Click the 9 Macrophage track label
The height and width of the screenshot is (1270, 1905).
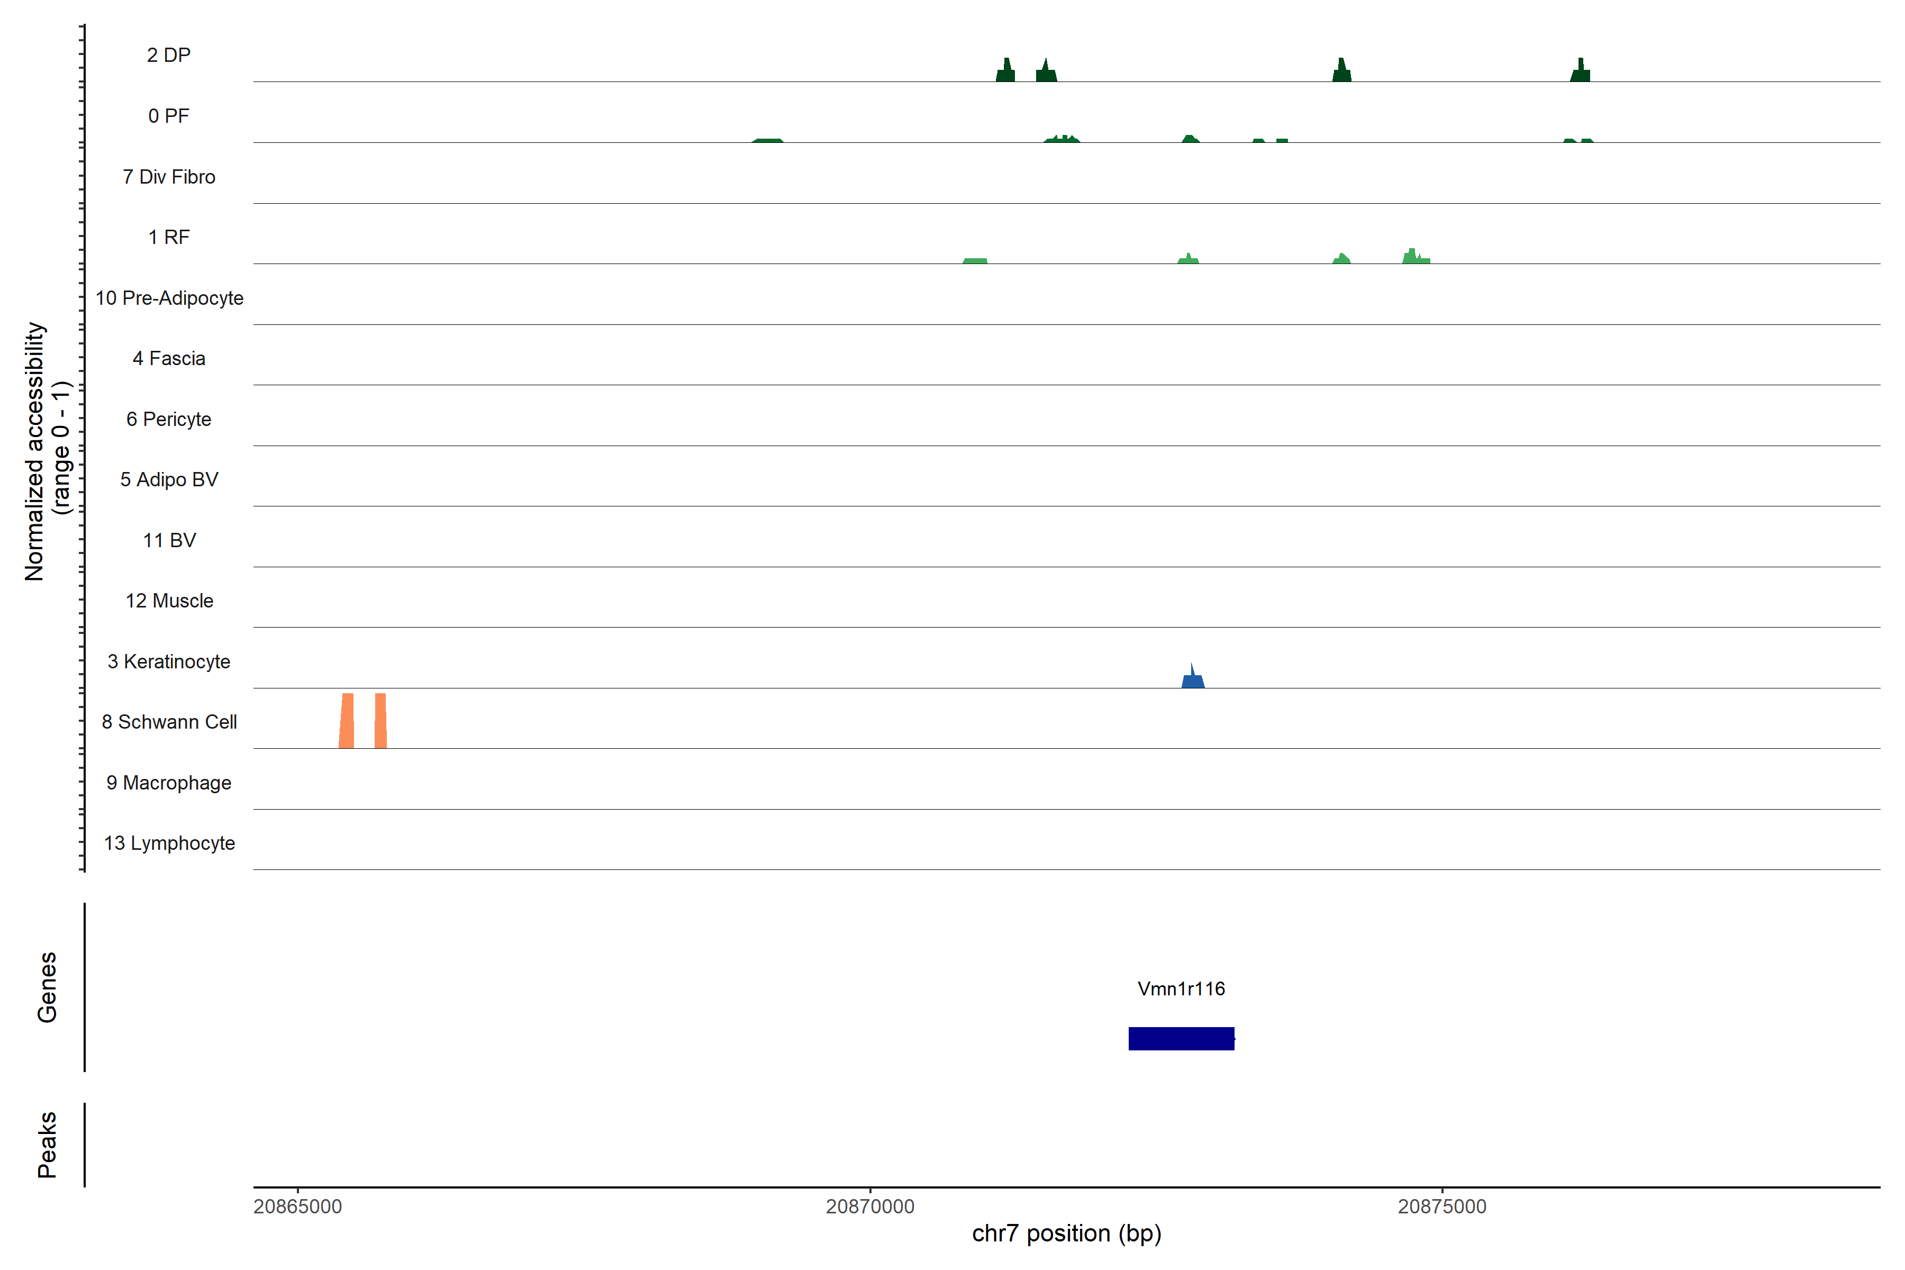point(168,783)
